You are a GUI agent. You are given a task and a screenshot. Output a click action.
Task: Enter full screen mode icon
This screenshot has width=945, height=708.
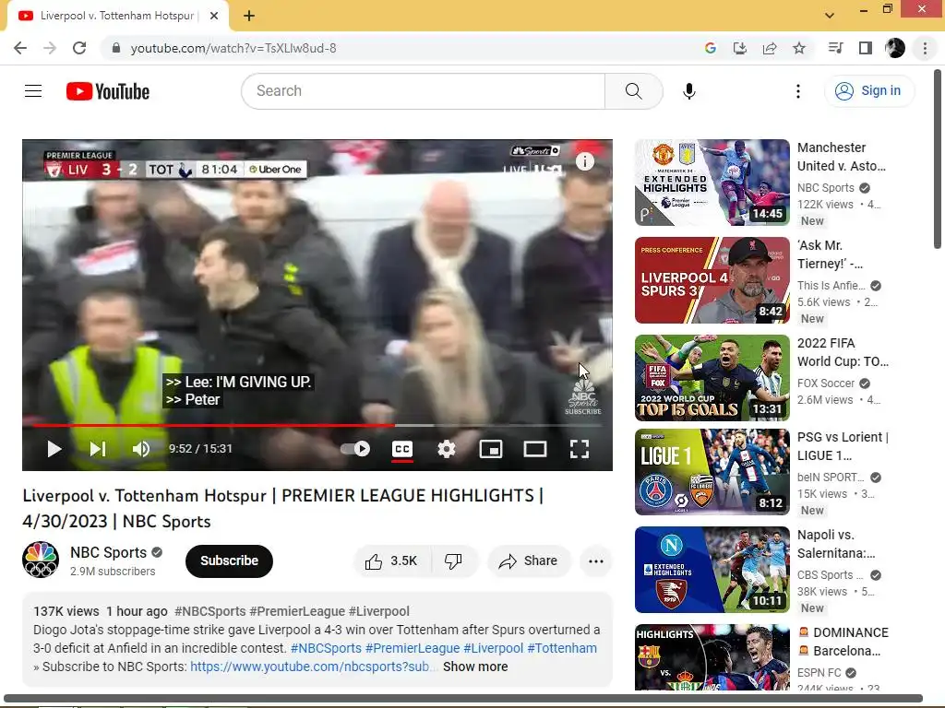(x=580, y=449)
